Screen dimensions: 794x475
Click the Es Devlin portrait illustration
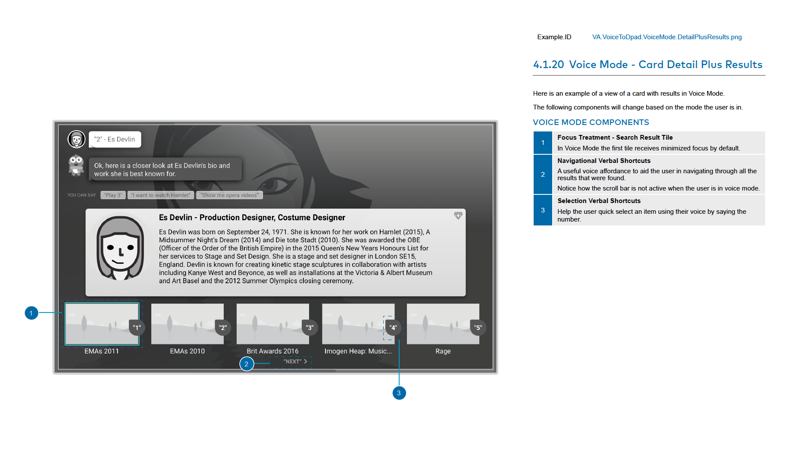coord(120,249)
